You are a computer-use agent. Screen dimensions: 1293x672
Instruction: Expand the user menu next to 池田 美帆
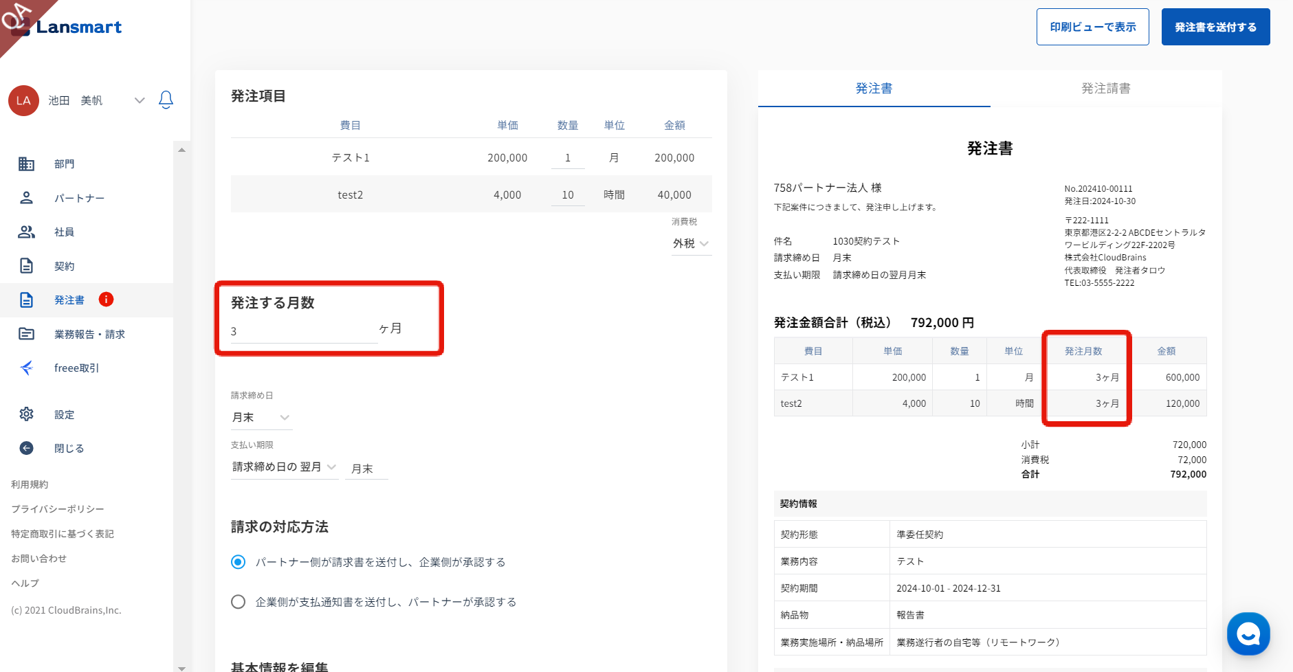tap(140, 100)
